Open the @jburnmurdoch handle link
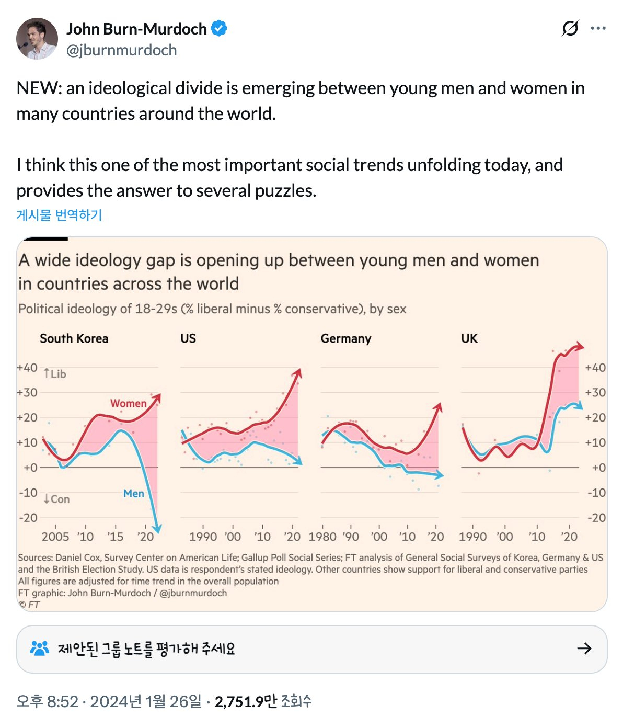Viewport: 623px width, 728px height. 121,50
